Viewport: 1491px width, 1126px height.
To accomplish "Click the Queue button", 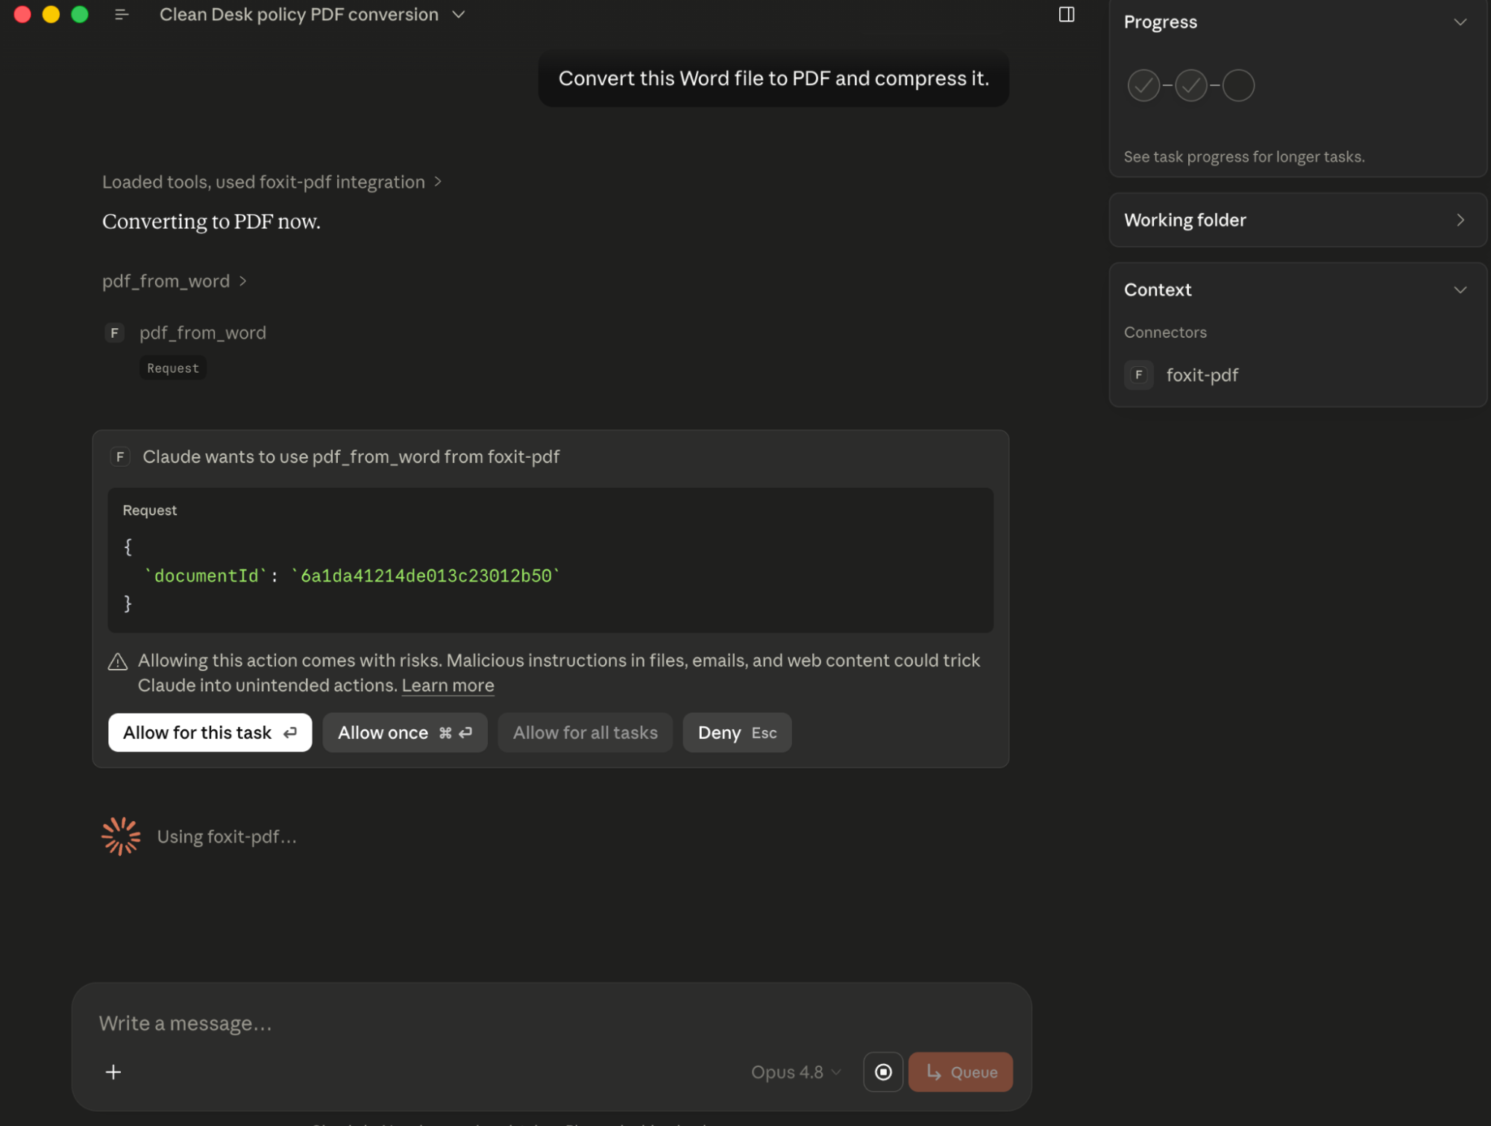I will click(x=961, y=1072).
